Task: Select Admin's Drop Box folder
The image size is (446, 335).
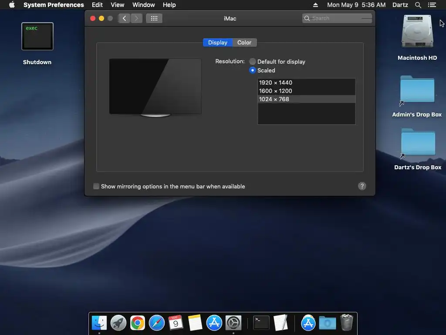Action: tap(417, 89)
